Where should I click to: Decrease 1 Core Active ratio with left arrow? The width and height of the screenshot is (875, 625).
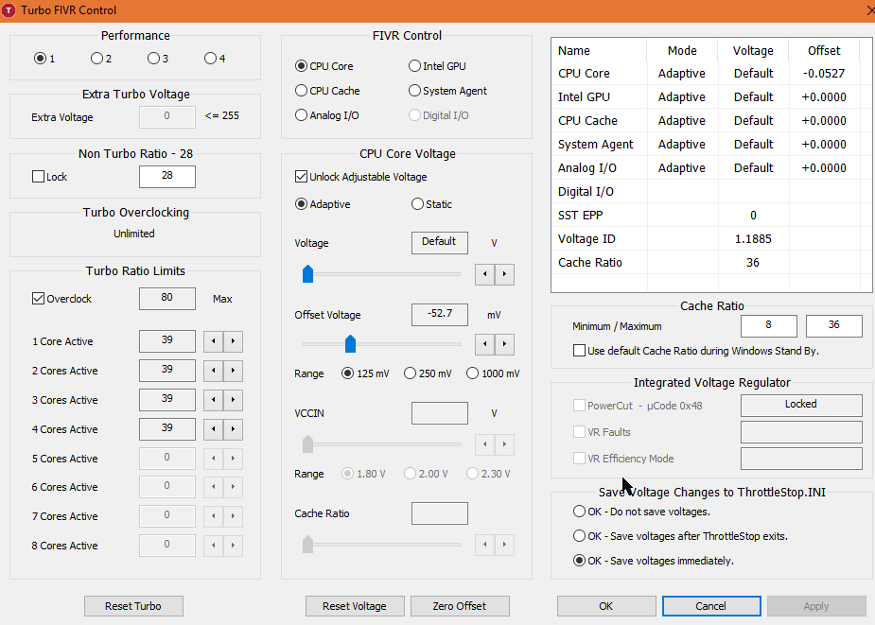coord(213,341)
